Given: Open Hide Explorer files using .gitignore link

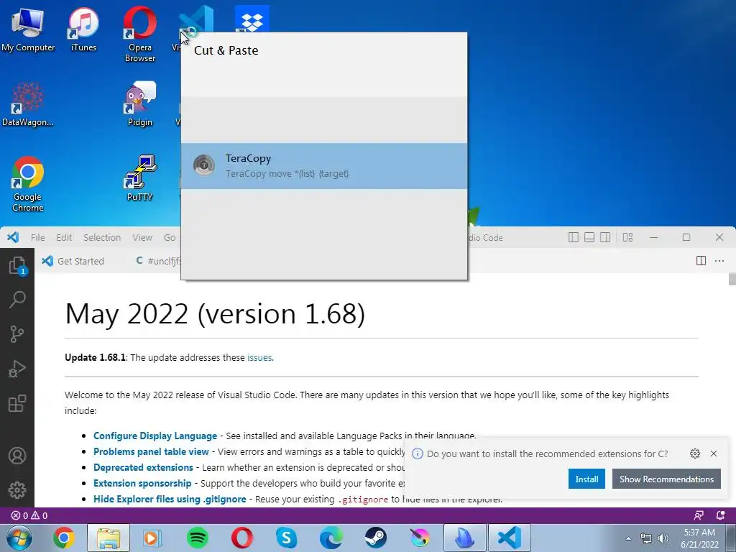Looking at the screenshot, I should tap(170, 499).
